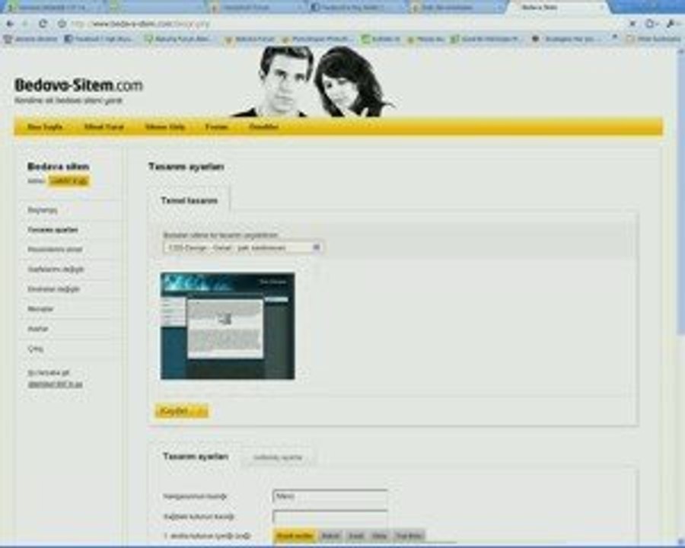Open Başlangıç in the sidebar
This screenshot has width=685, height=548.
pyautogui.click(x=43, y=210)
